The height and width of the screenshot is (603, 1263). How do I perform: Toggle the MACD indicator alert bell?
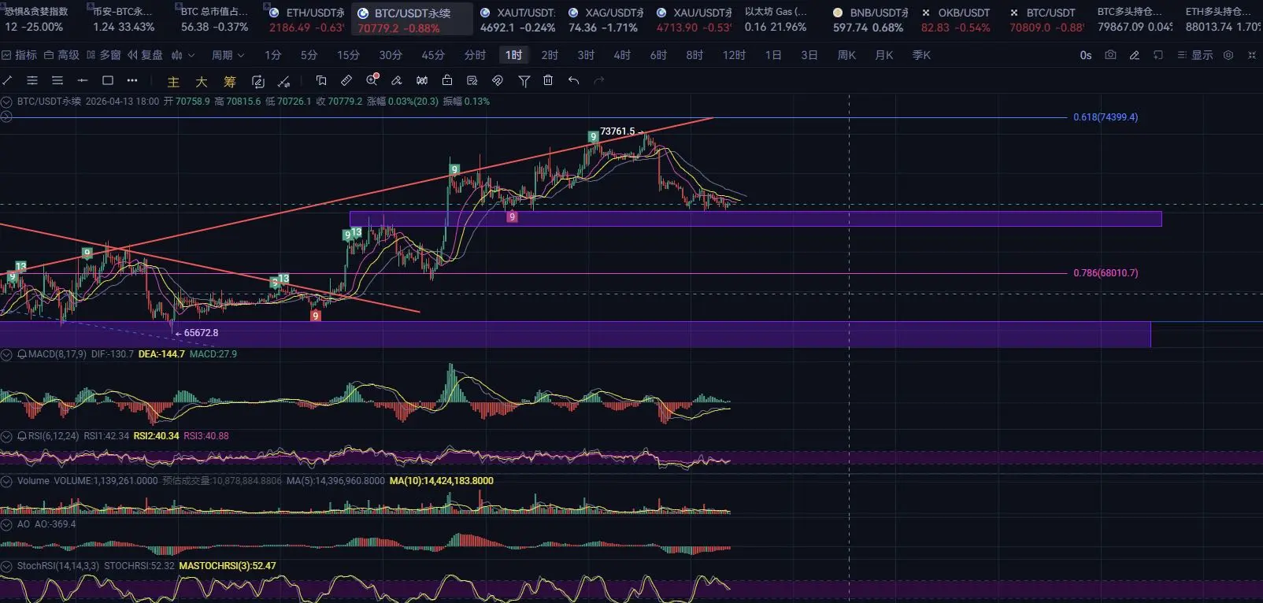(22, 354)
